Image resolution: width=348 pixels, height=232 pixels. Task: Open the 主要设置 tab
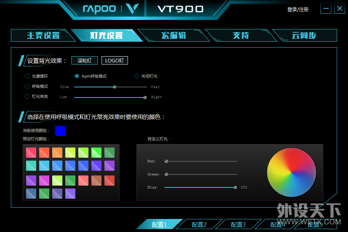point(43,36)
